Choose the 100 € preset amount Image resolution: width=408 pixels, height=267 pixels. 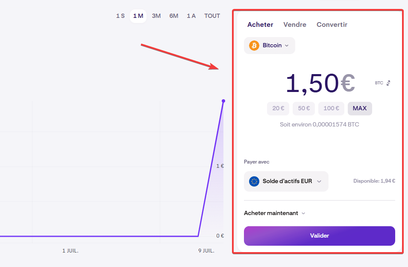click(x=331, y=109)
